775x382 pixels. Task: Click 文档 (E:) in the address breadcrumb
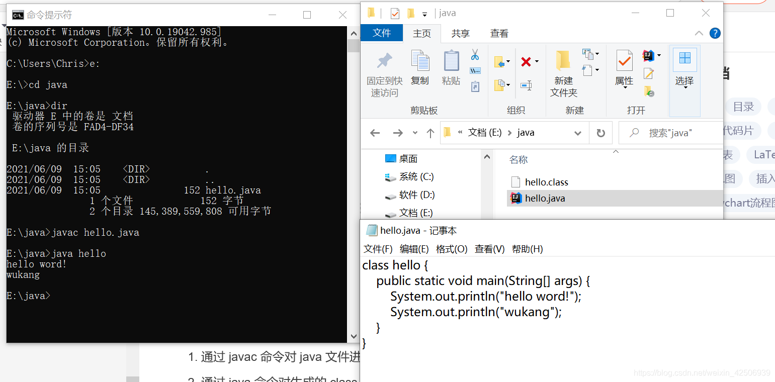click(x=485, y=133)
